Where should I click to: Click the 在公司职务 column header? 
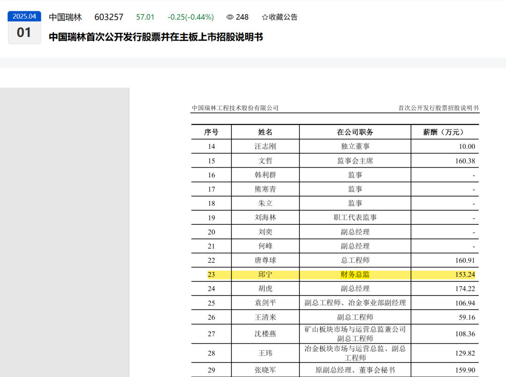click(x=355, y=132)
